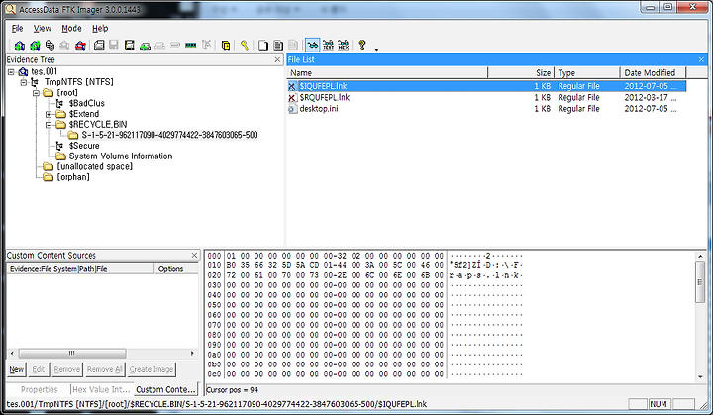Select the $Secure tree item
Viewport: 713px width, 415px height.
click(x=84, y=146)
